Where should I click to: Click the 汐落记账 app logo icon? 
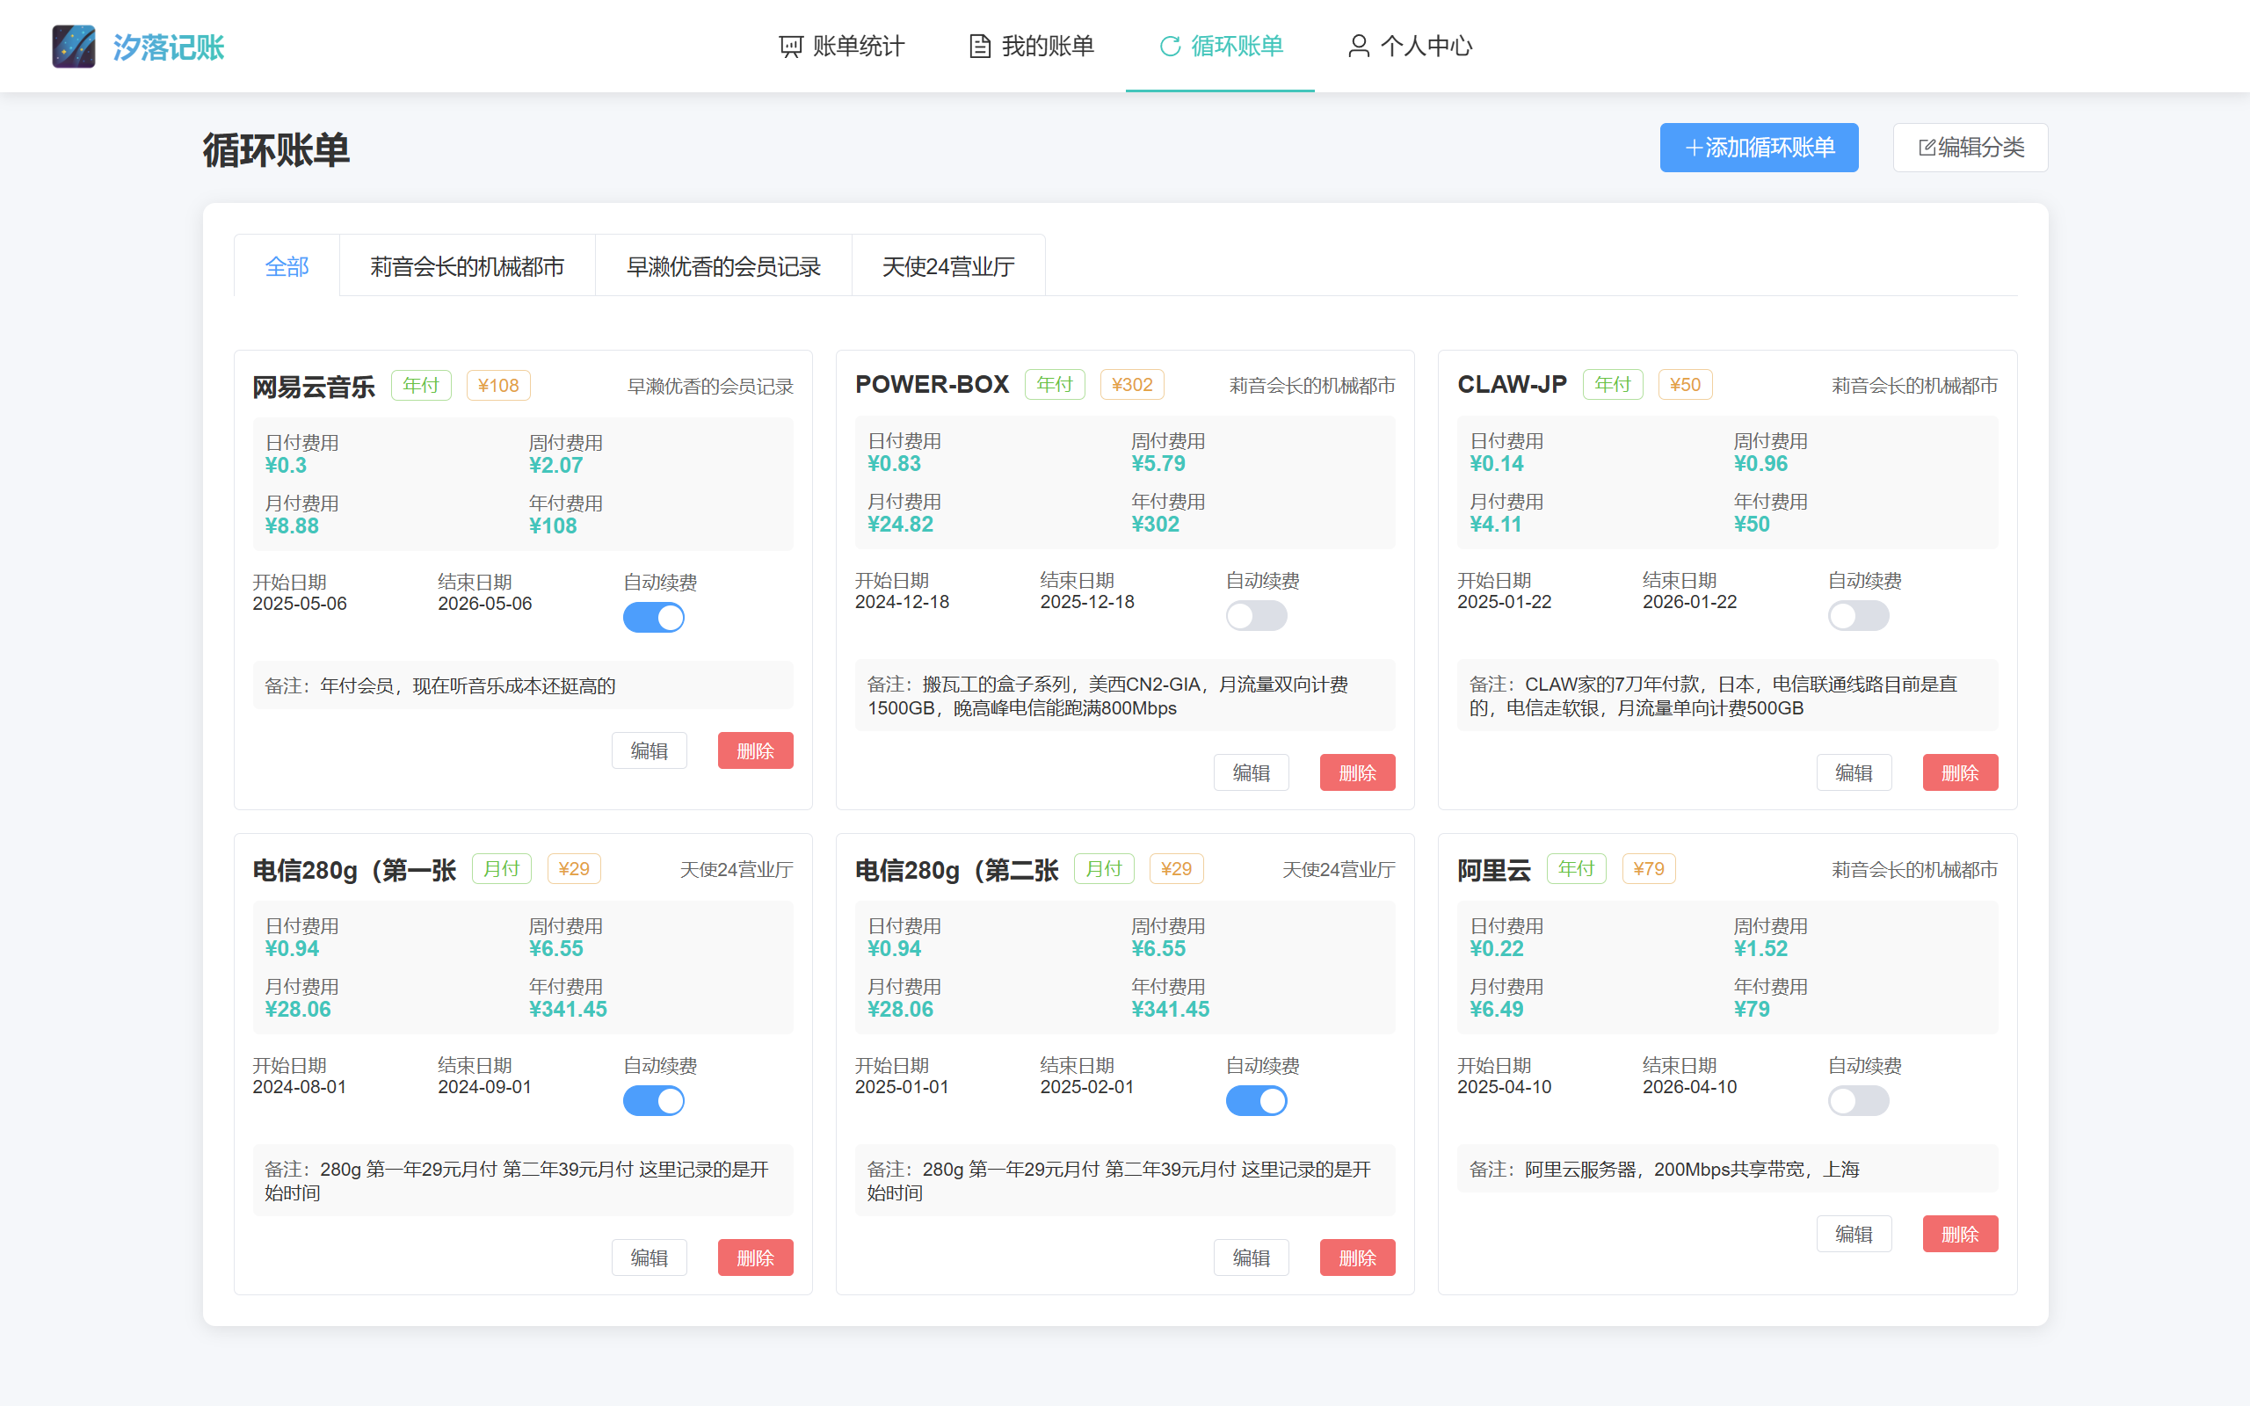[x=74, y=46]
